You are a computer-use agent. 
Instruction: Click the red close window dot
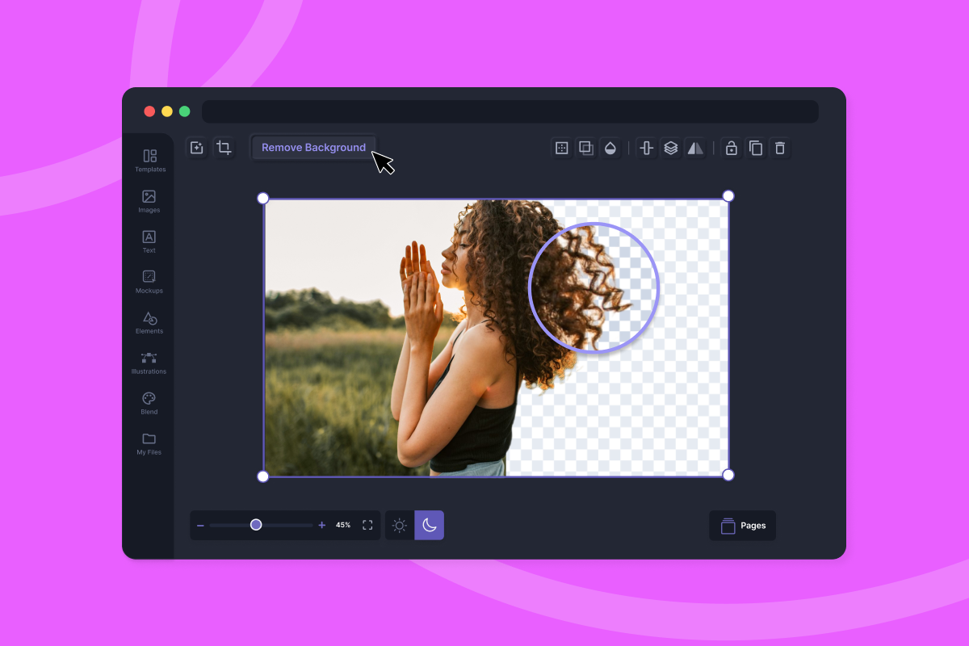click(x=149, y=111)
